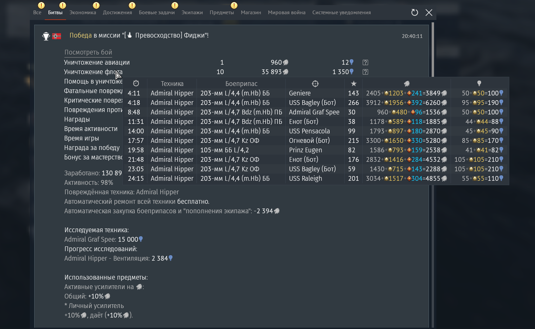Click the Посмотреть бой replay link
Viewport: 535px width, 329px height.
[88, 52]
